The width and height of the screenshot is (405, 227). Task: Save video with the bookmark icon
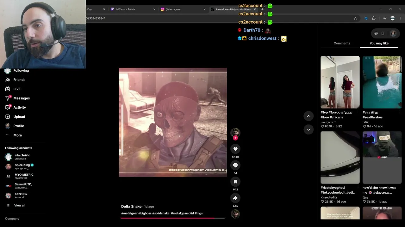[x=235, y=182]
